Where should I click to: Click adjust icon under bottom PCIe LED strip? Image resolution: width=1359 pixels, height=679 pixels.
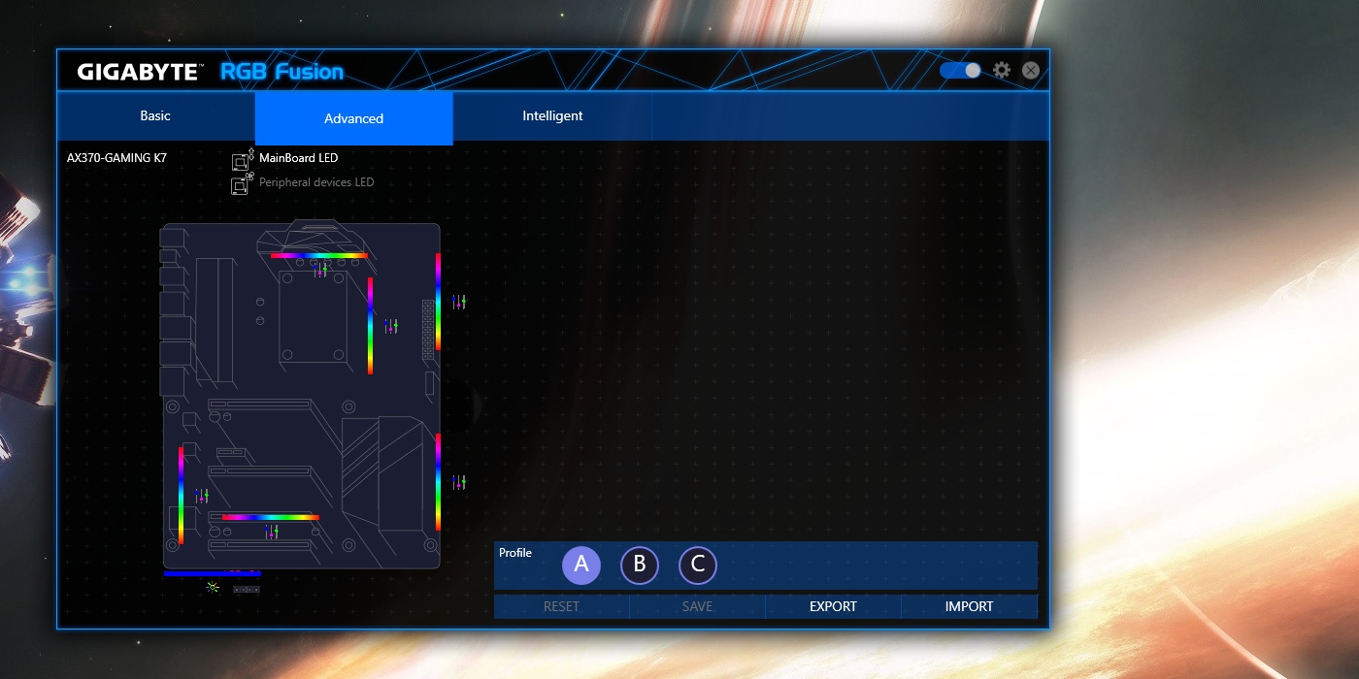click(272, 532)
